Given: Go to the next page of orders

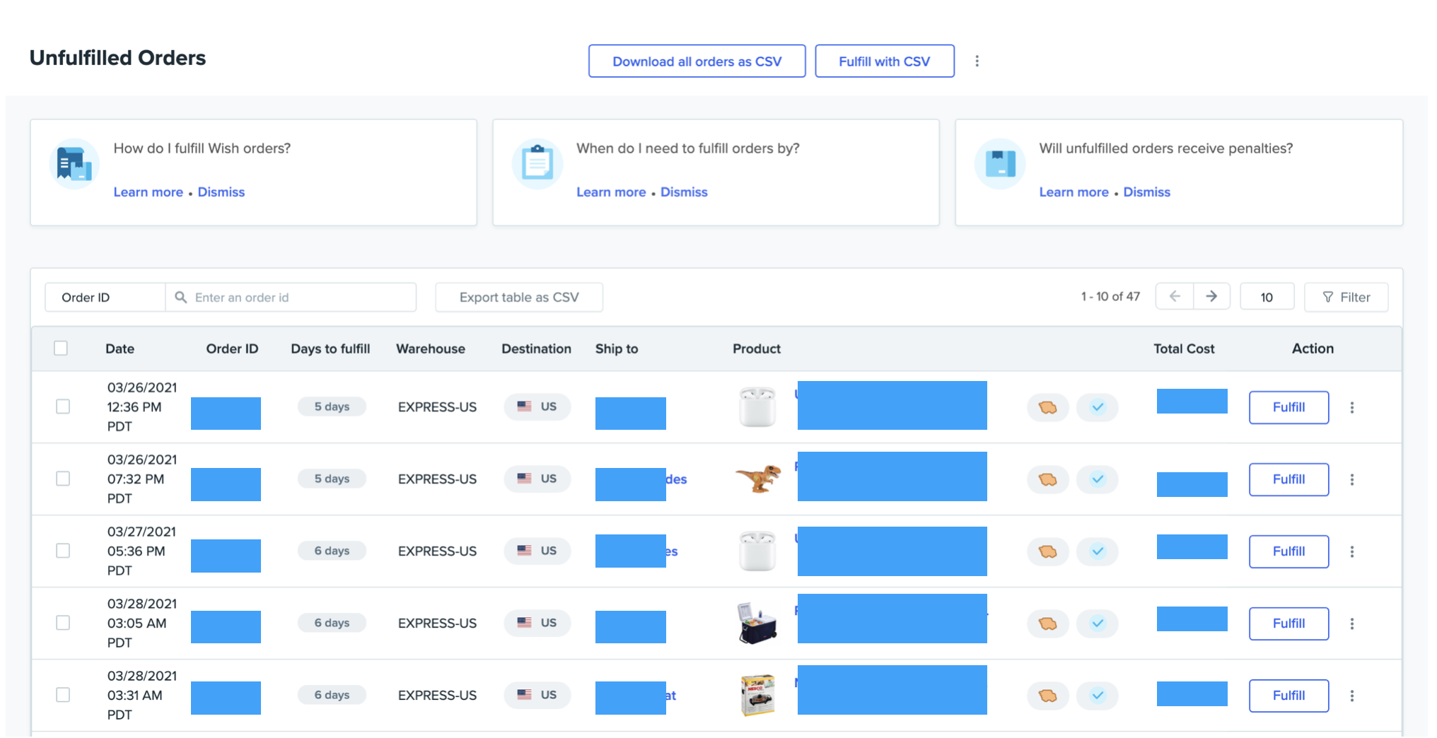Looking at the screenshot, I should 1211,296.
